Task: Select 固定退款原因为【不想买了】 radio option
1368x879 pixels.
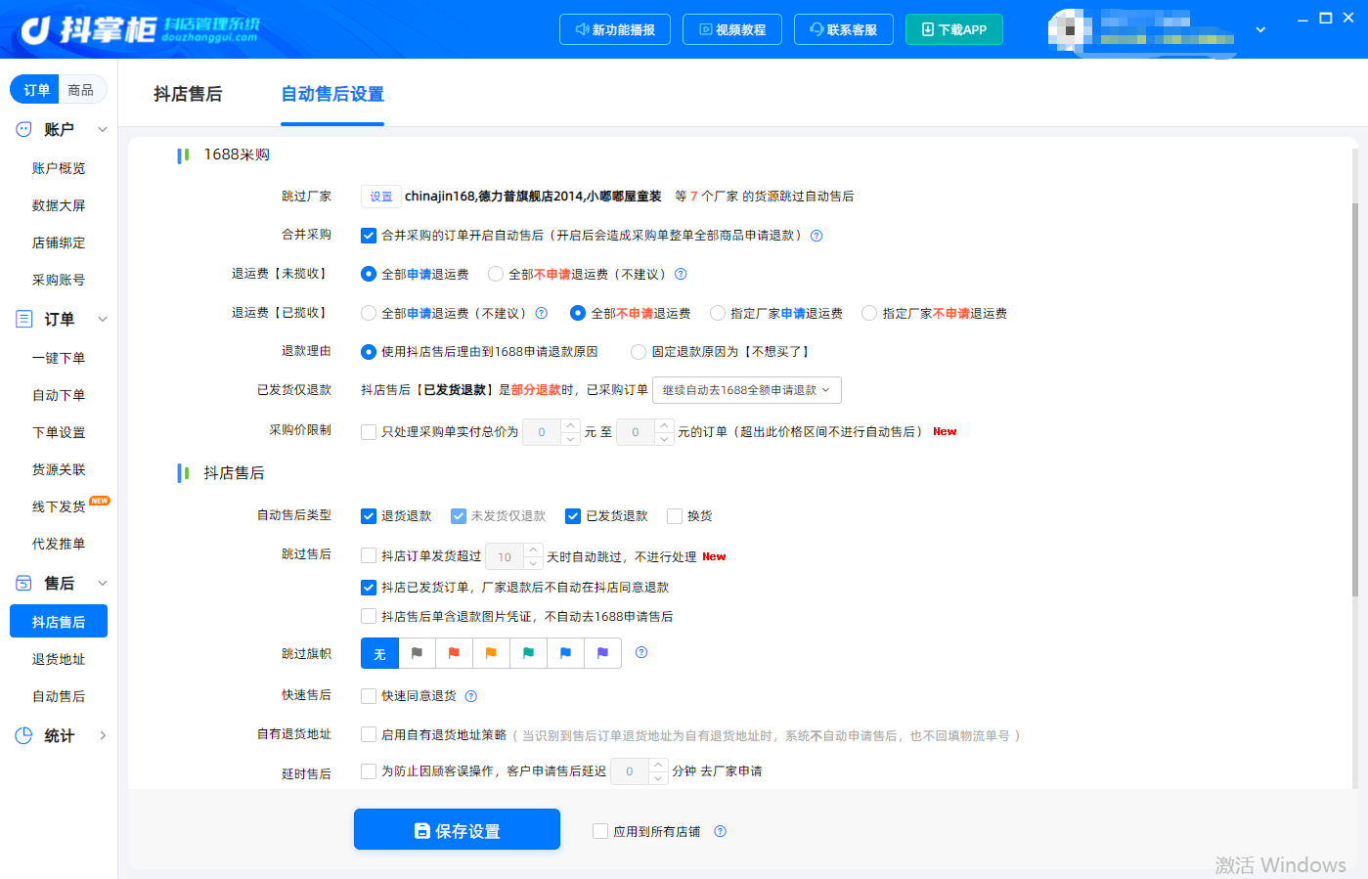Action: (x=639, y=352)
